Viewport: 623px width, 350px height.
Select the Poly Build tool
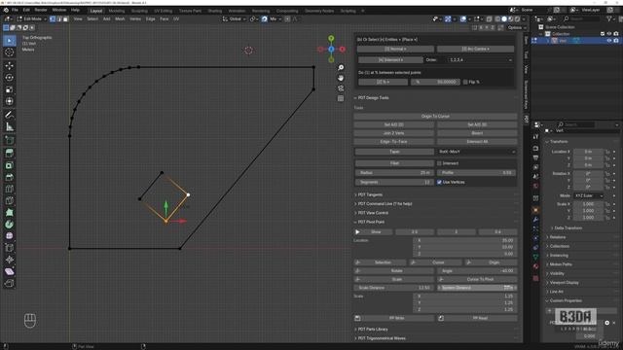point(9,212)
